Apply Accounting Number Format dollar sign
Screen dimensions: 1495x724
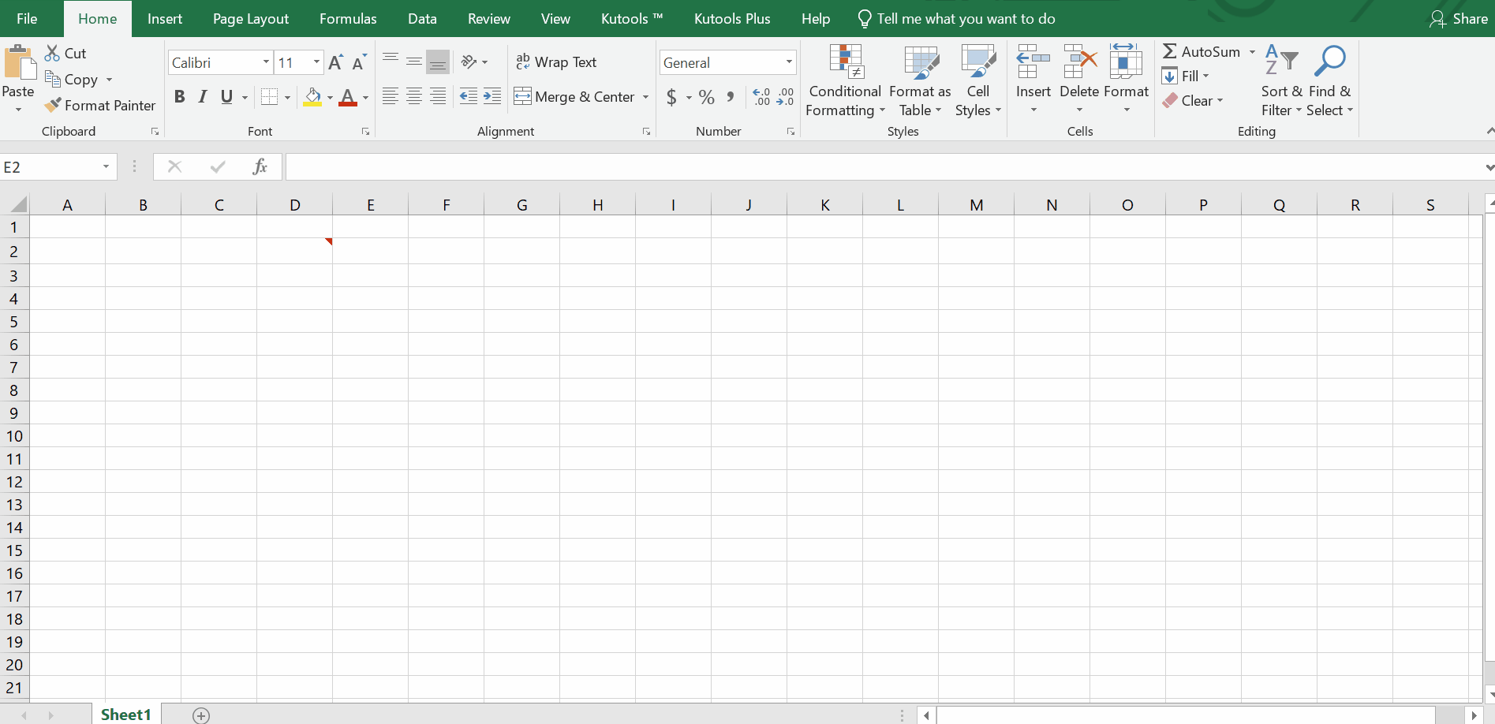click(671, 97)
